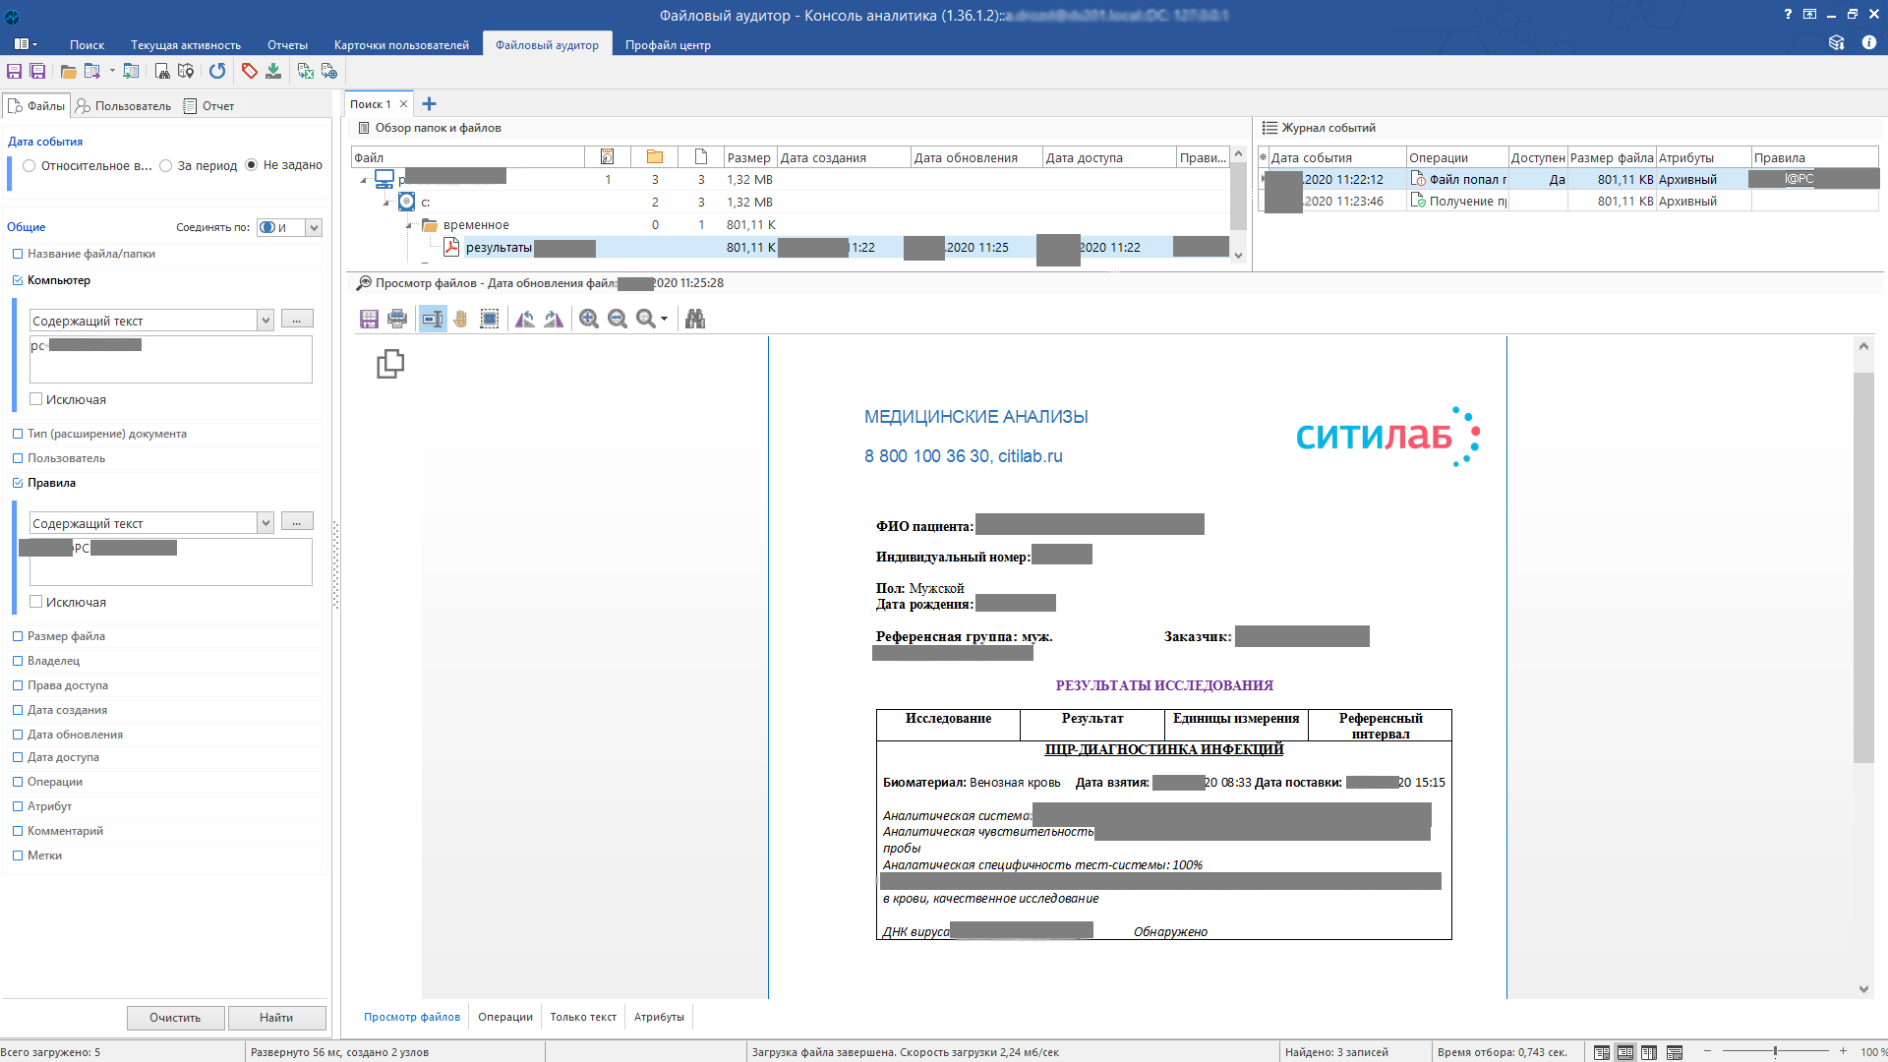The image size is (1888, 1062).
Task: Open the pages thumbnail panel icon
Action: (390, 364)
